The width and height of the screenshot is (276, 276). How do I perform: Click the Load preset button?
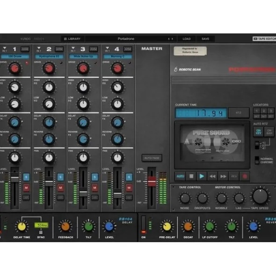click(x=187, y=39)
